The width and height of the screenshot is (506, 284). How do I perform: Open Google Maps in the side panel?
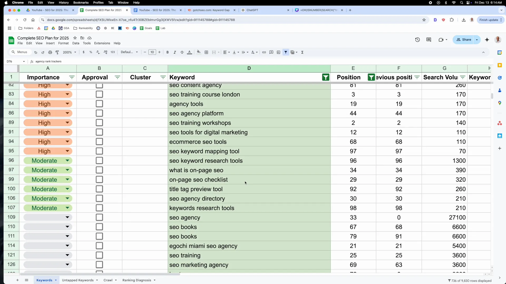500,103
